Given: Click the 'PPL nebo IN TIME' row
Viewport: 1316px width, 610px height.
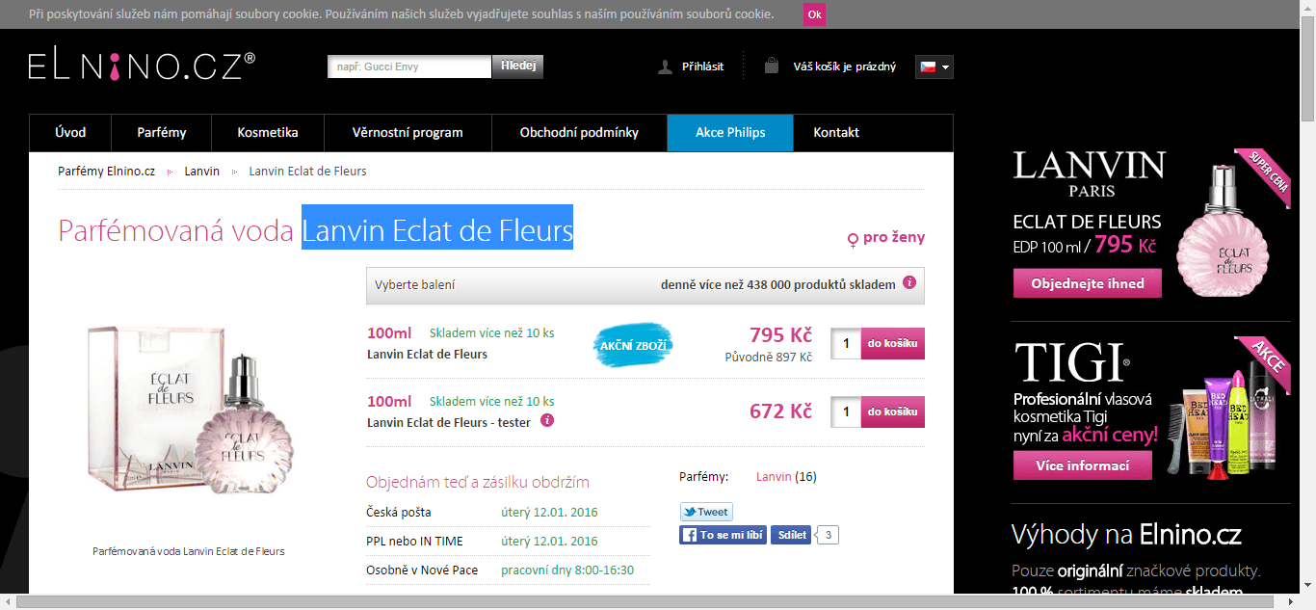Looking at the screenshot, I should pos(508,541).
